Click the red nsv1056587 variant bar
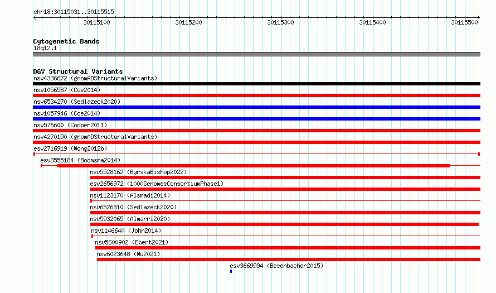Image resolution: width=496 pixels, height=293 pixels. [256, 95]
